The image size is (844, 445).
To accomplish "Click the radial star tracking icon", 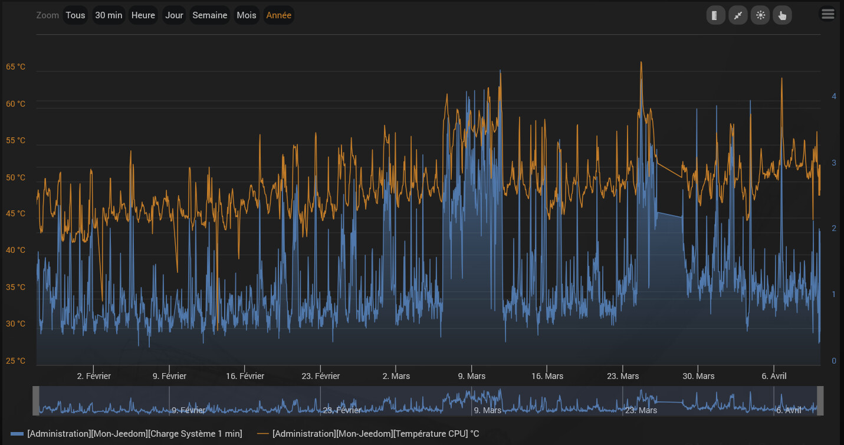I will [760, 15].
